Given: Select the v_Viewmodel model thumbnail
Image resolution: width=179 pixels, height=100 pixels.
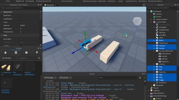Looking at the screenshot, I should (x=6, y=66).
